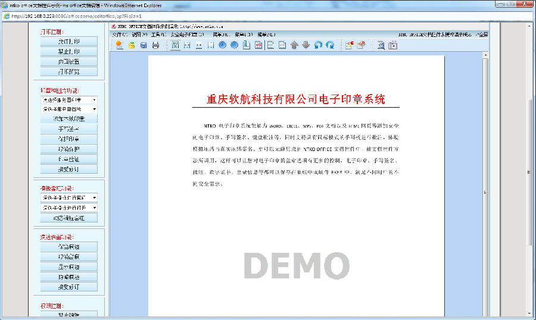Open the 安全电子印章 menu
536x320 pixels.
(188, 34)
